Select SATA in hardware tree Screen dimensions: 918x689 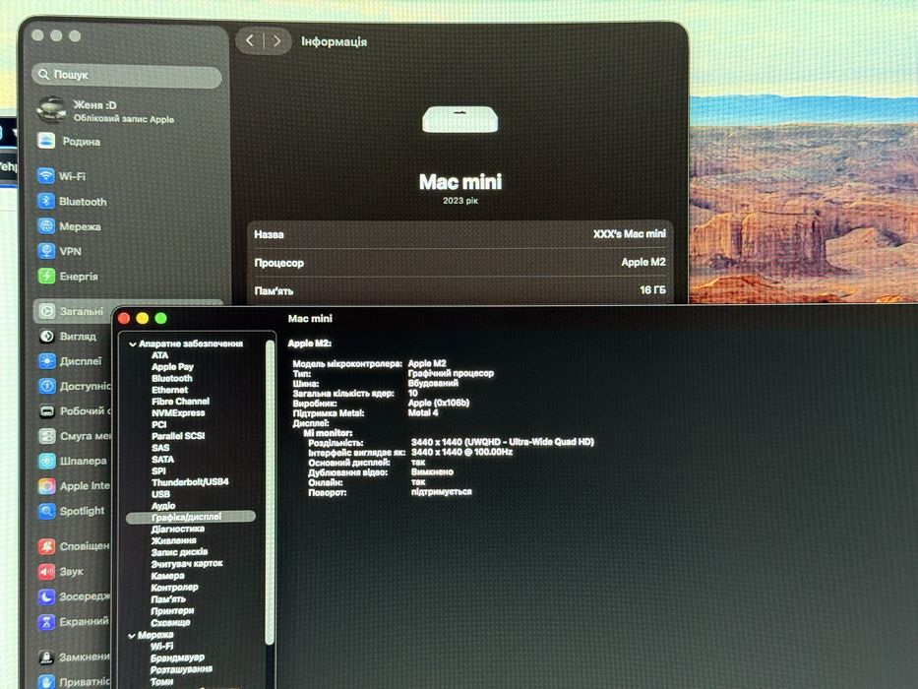point(162,460)
